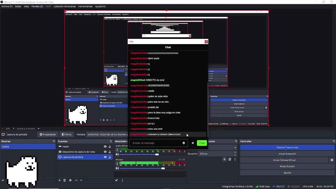Screen dimensions: 336x189
Task: Open the Herramientas menu
Action: pos(85,6)
